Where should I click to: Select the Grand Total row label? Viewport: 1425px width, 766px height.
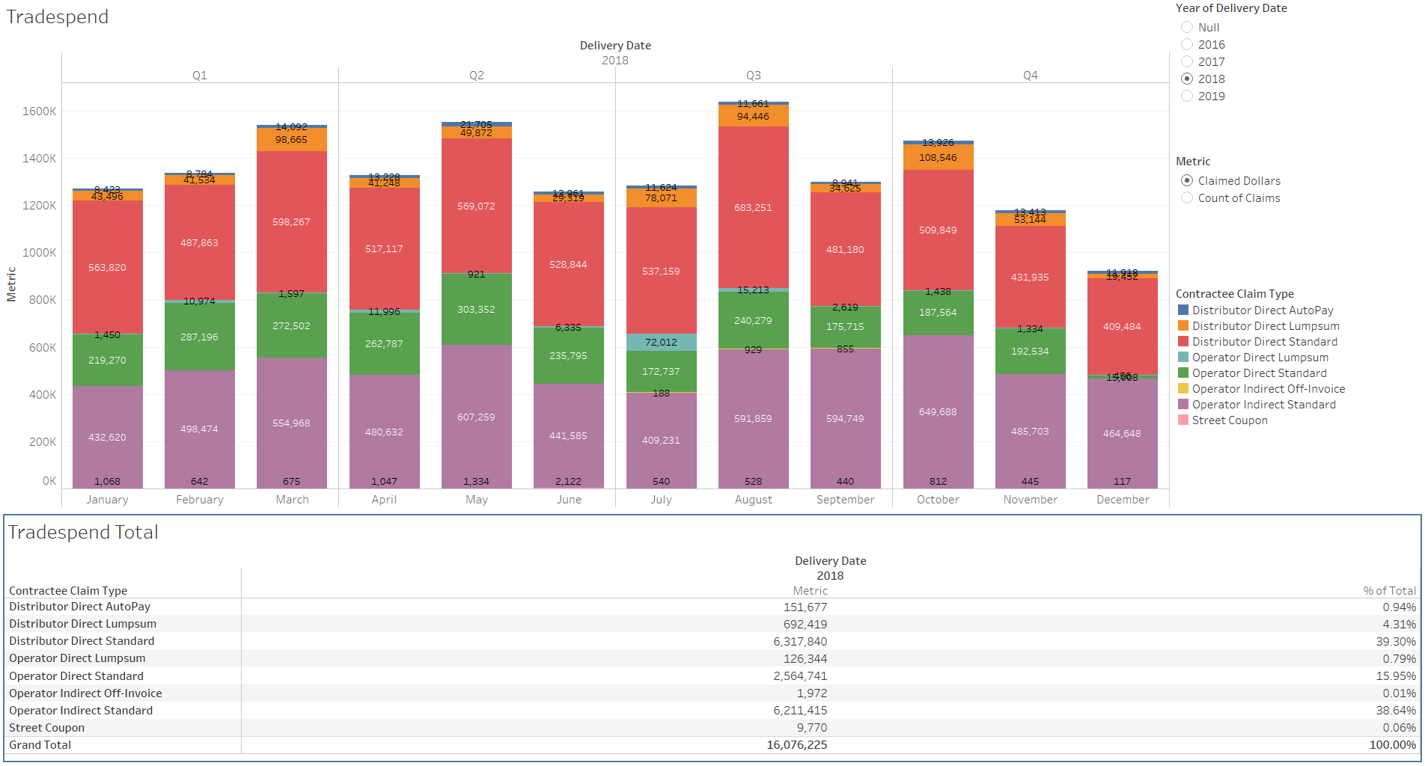coord(40,745)
